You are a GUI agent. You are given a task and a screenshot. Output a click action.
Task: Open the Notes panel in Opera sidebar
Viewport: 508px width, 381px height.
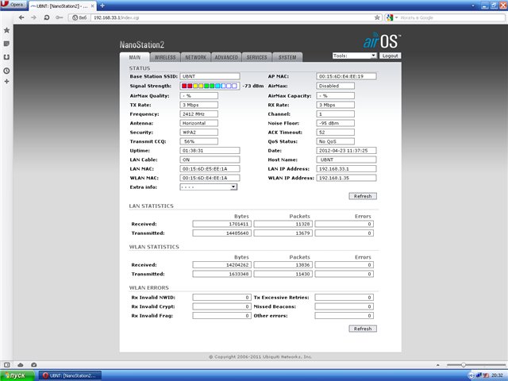6,44
